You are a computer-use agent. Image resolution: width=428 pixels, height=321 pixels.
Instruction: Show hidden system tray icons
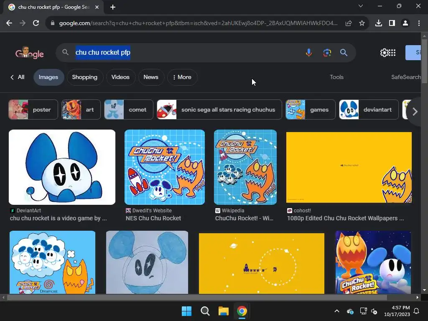(x=337, y=311)
